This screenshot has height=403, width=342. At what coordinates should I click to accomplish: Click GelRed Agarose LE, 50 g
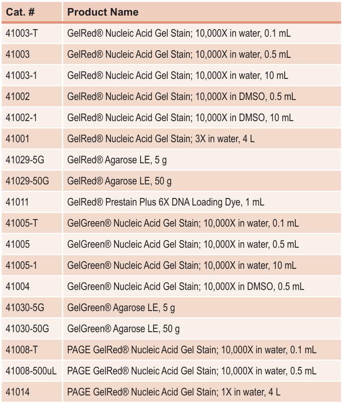[119, 181]
